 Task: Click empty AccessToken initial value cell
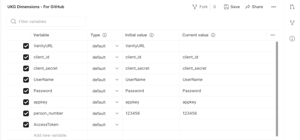point(151,125)
